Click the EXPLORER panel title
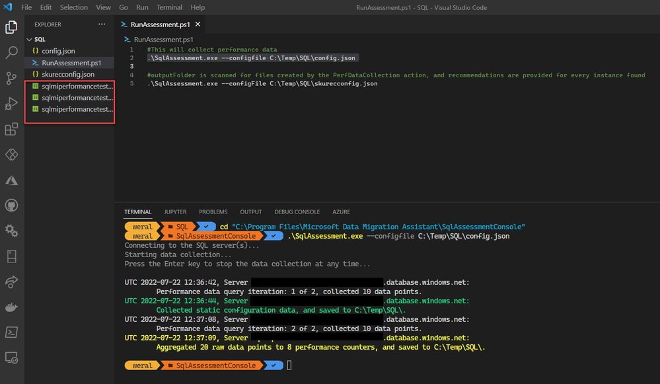 pyautogui.click(x=48, y=24)
